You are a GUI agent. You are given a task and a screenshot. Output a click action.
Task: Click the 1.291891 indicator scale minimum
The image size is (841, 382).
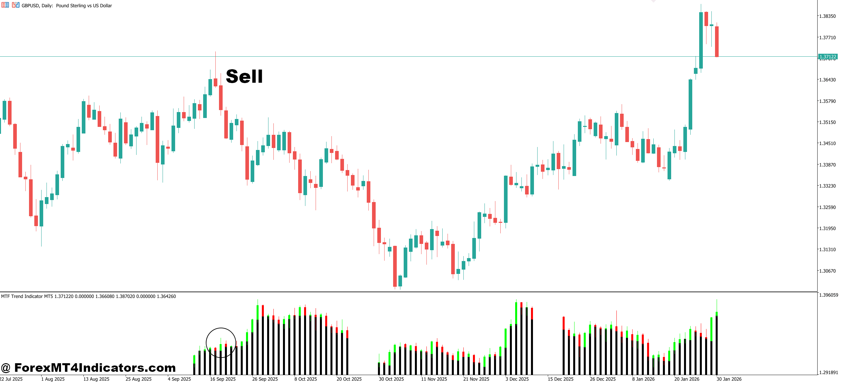click(828, 372)
